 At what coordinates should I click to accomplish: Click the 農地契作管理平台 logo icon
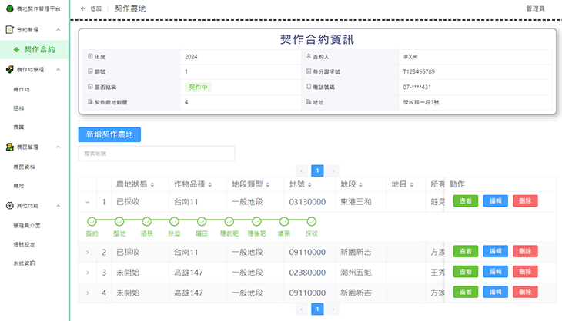tap(8, 8)
